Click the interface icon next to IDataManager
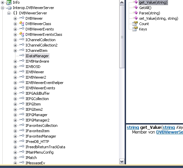Image resolution: width=183 pixels, height=168 pixels. tap(22, 55)
